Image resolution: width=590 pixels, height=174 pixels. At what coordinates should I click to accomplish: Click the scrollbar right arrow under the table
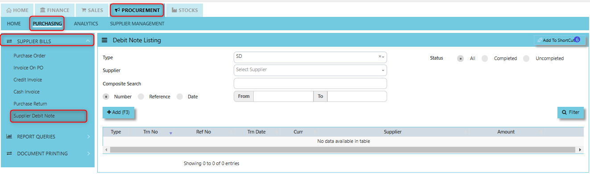pos(580,150)
